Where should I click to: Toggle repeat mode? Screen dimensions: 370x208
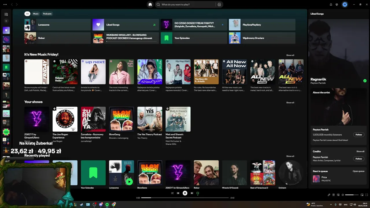198,193
